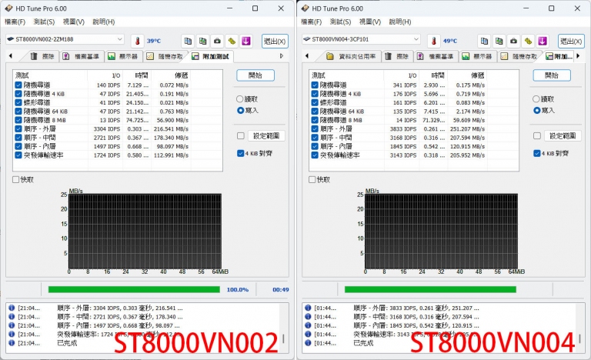Image resolution: width=591 pixels, height=360 pixels.
Task: Click copy screenshot icon in right window toolbar
Action: tap(499, 41)
